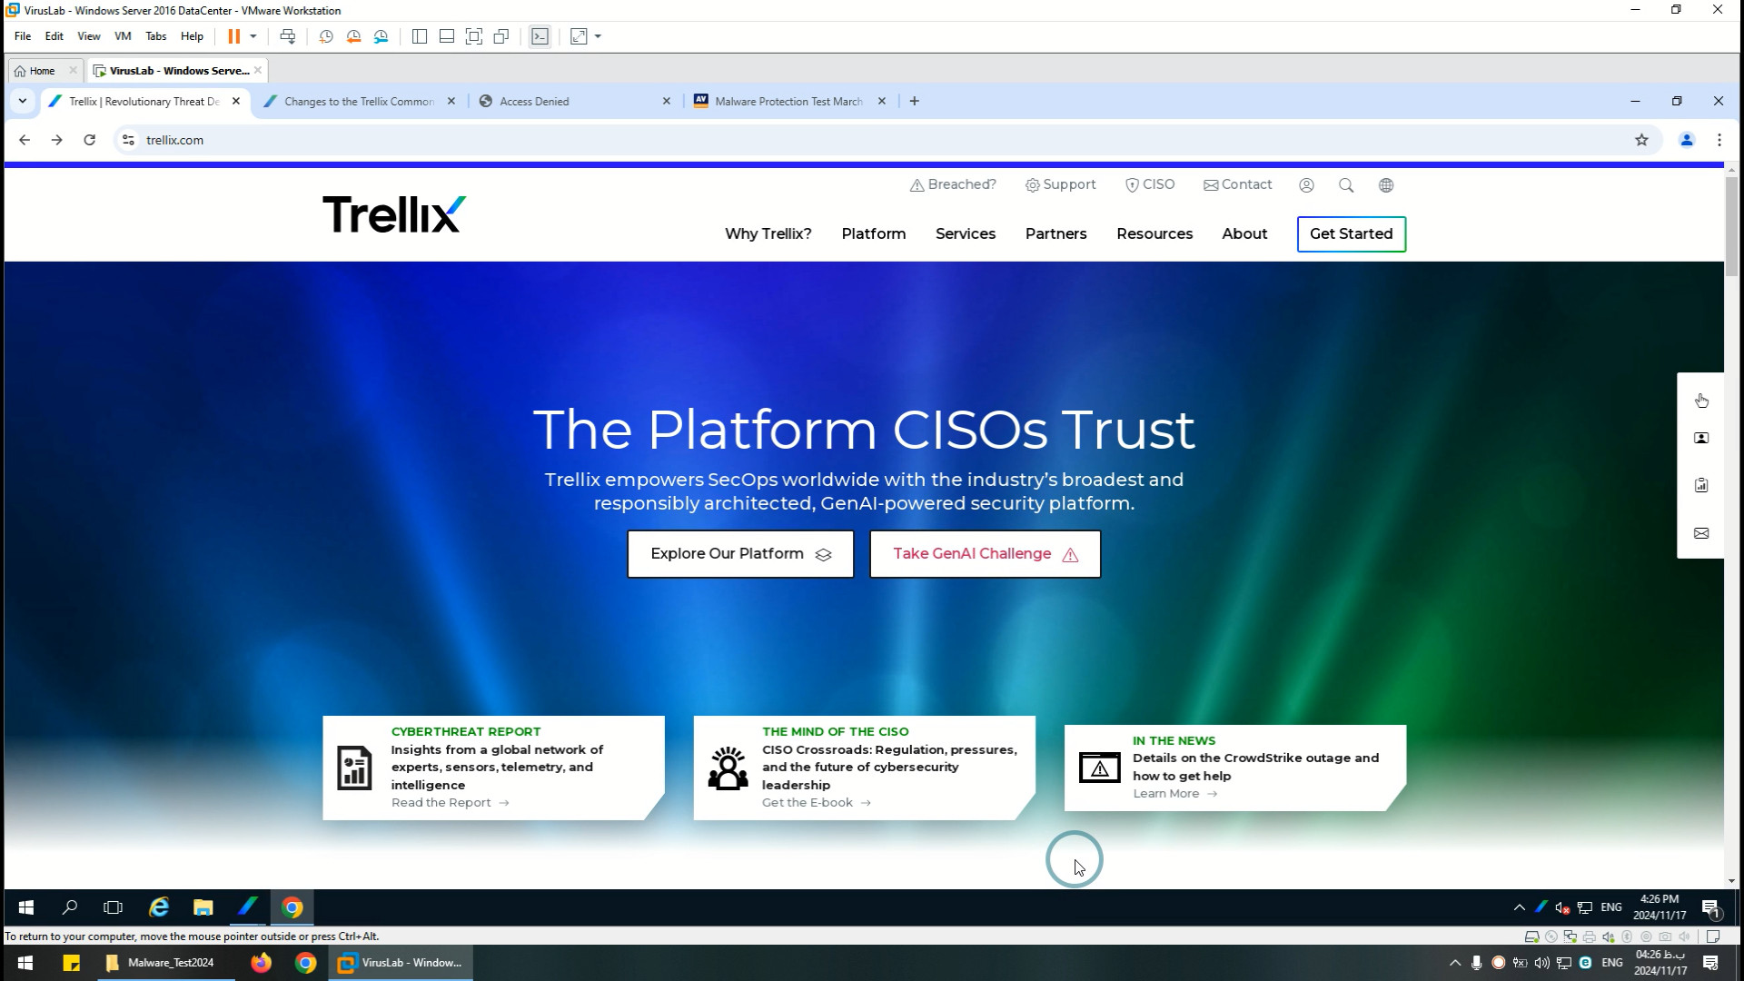Reload the trellix.com page

(89, 140)
